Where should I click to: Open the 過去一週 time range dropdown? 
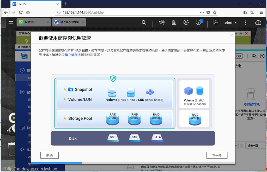(256, 146)
